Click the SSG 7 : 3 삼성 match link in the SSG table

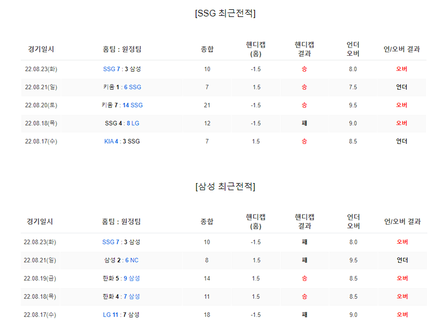point(122,69)
